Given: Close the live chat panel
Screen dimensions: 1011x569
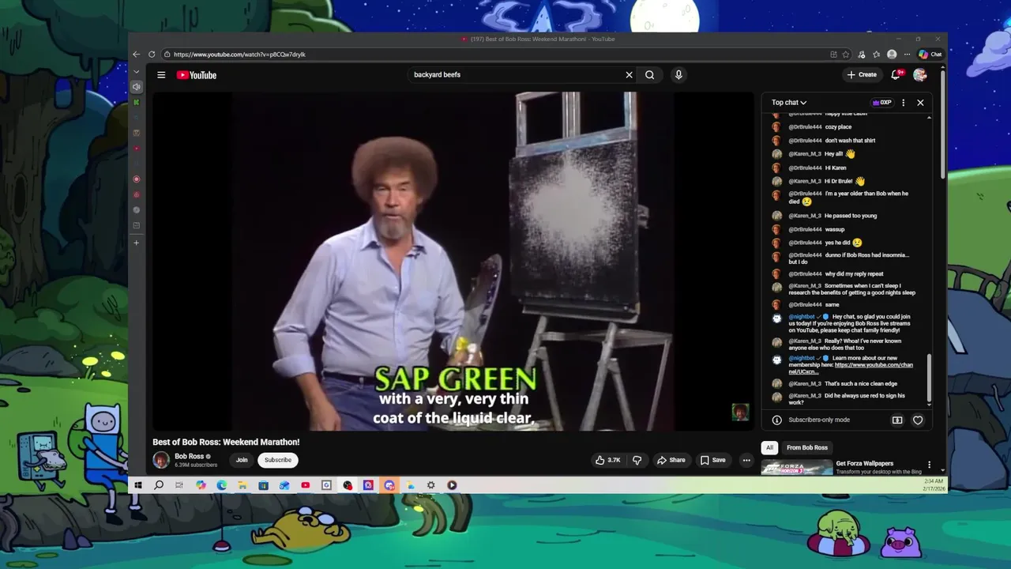Looking at the screenshot, I should pos(920,103).
